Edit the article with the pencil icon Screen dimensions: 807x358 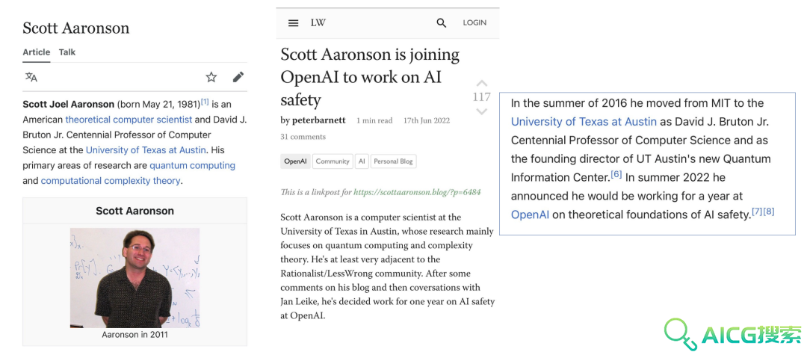238,77
